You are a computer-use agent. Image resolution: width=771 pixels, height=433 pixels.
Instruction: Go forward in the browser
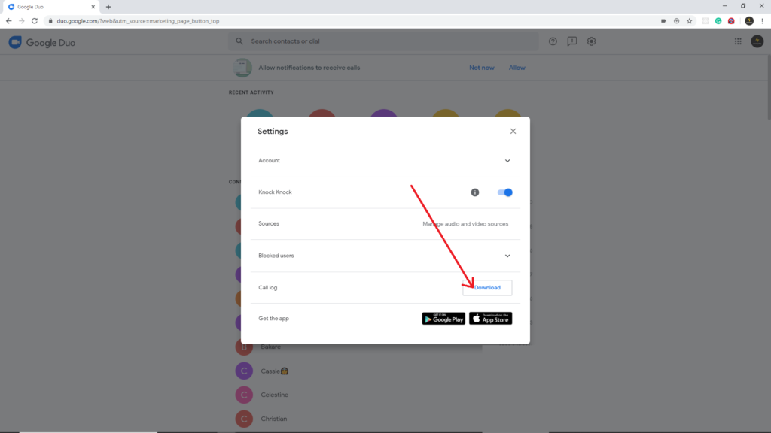[22, 21]
